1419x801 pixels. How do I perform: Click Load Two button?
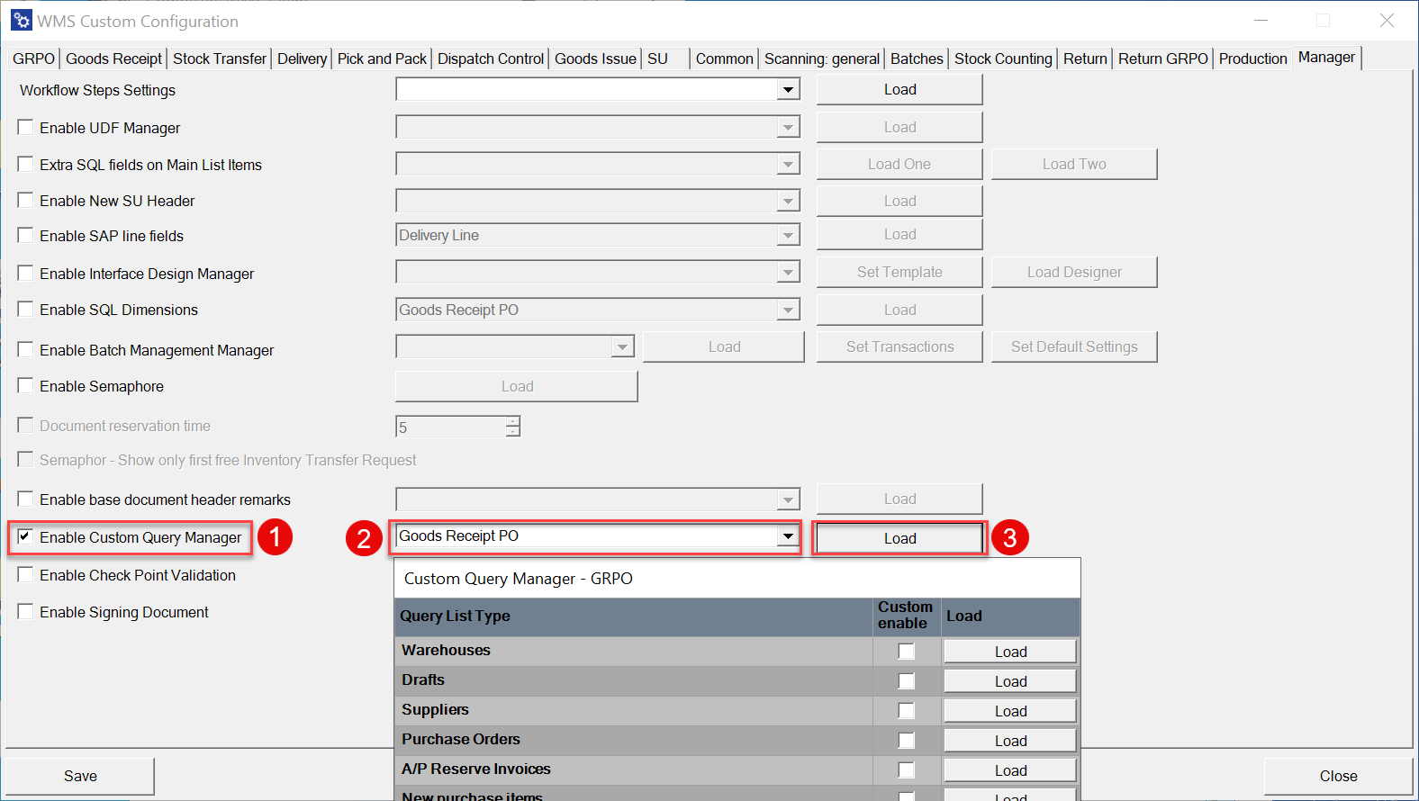pos(1074,164)
